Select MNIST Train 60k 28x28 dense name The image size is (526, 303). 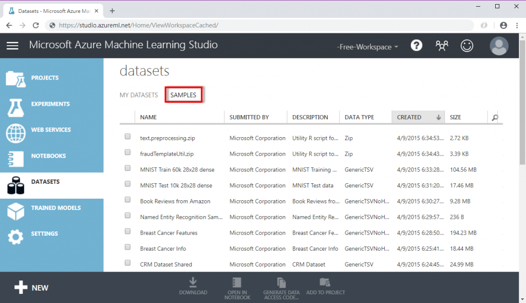(x=177, y=169)
